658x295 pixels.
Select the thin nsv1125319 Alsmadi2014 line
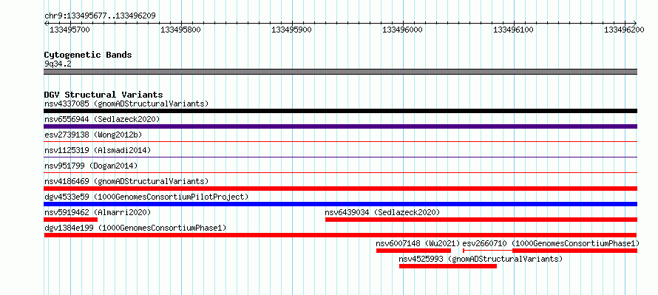[x=340, y=157]
